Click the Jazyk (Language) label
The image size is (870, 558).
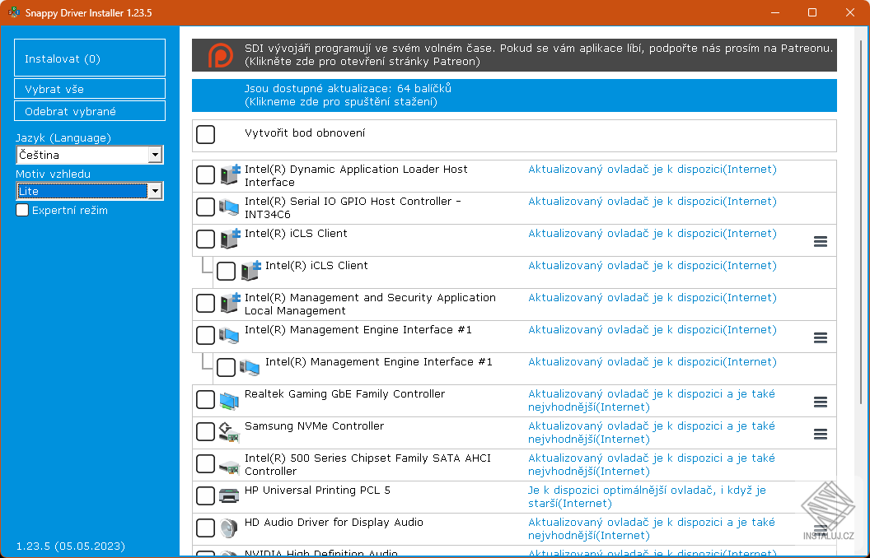[63, 138]
